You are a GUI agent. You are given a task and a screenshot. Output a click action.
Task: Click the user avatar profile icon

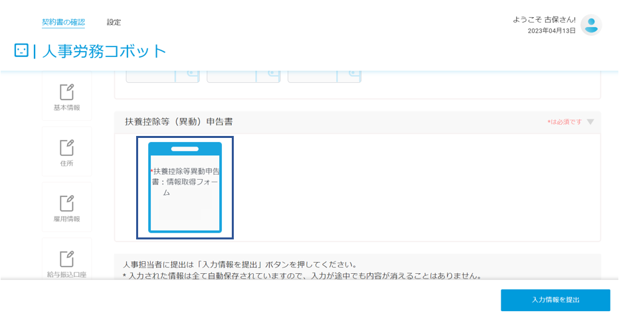pos(591,25)
